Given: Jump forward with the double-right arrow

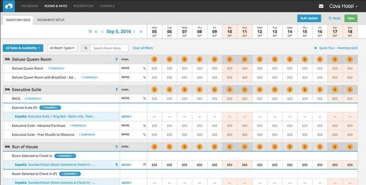Looking at the screenshot, I should 140,32.
